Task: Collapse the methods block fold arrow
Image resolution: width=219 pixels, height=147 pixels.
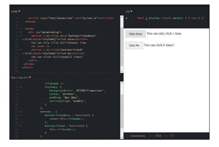Action: (21, 112)
